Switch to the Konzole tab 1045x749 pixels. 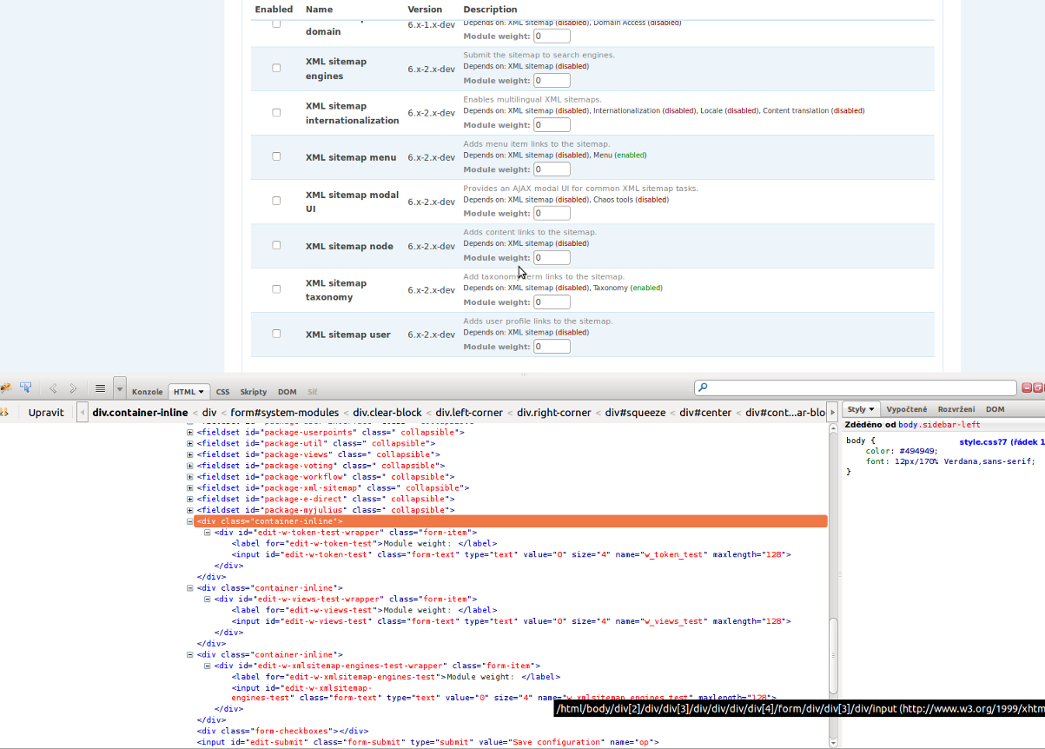pos(147,391)
